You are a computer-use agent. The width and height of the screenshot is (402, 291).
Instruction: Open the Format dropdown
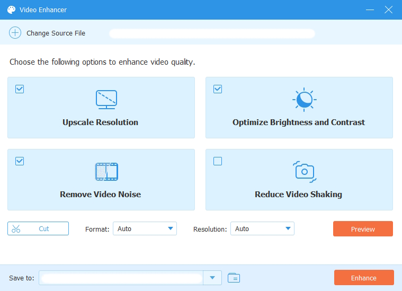(x=145, y=228)
